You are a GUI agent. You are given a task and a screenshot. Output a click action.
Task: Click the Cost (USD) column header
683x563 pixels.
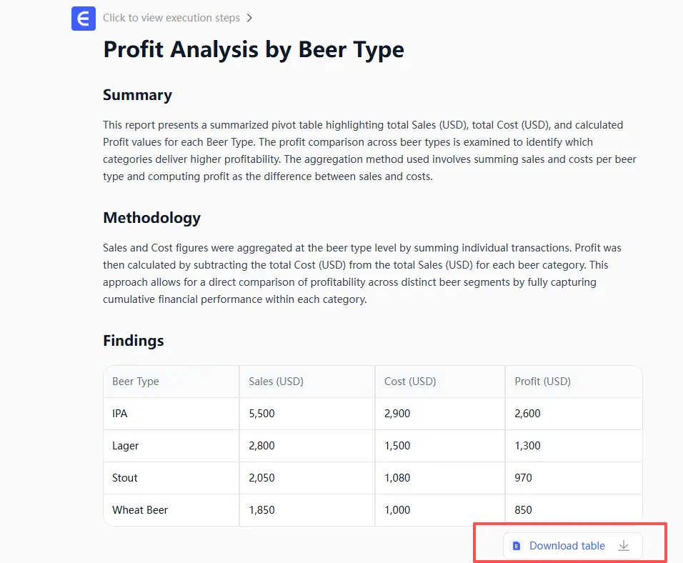(x=410, y=382)
